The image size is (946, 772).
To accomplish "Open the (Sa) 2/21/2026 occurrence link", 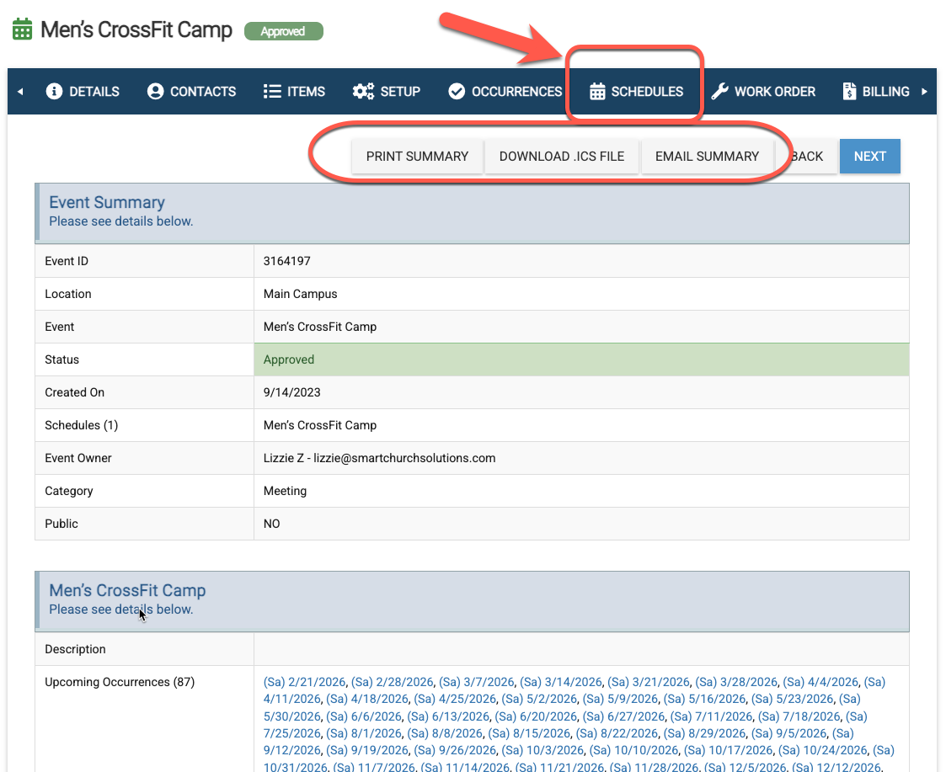I will click(306, 682).
